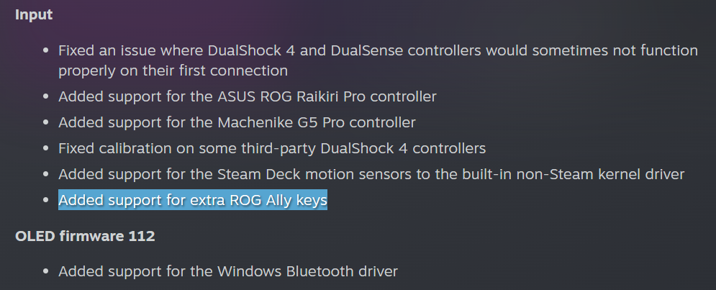Viewport: 716px width, 290px height.
Task: Click the bullet before the ROG Ally item
Action: [45, 200]
